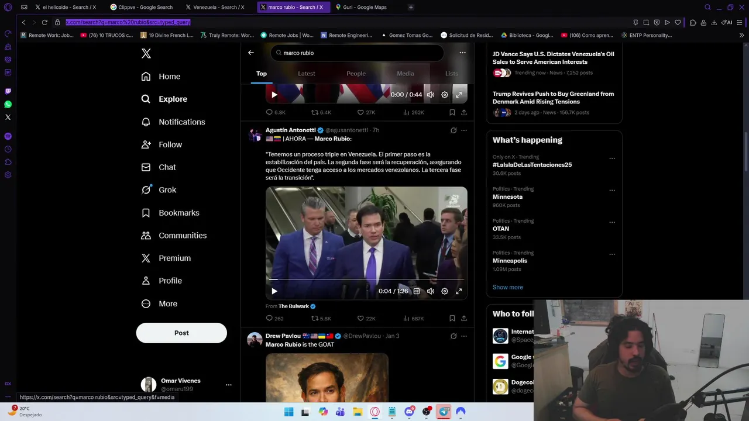This screenshot has height=421, width=749.
Task: Open Agustín Antonetti's profile name
Action: (x=291, y=130)
